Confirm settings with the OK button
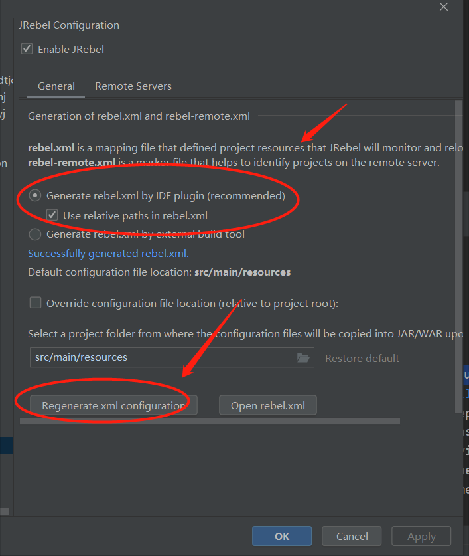The image size is (469, 556). [x=281, y=535]
